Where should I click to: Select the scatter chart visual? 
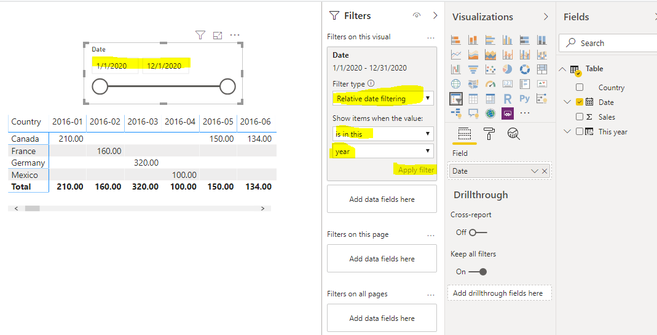(490, 69)
